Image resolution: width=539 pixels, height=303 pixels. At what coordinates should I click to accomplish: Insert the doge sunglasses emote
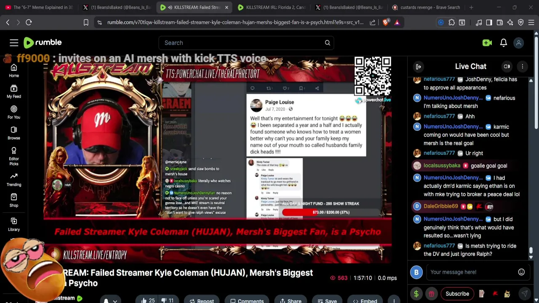[507, 294]
